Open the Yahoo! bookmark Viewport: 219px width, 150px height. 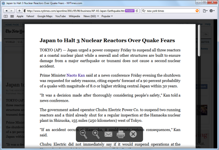(30, 16)
